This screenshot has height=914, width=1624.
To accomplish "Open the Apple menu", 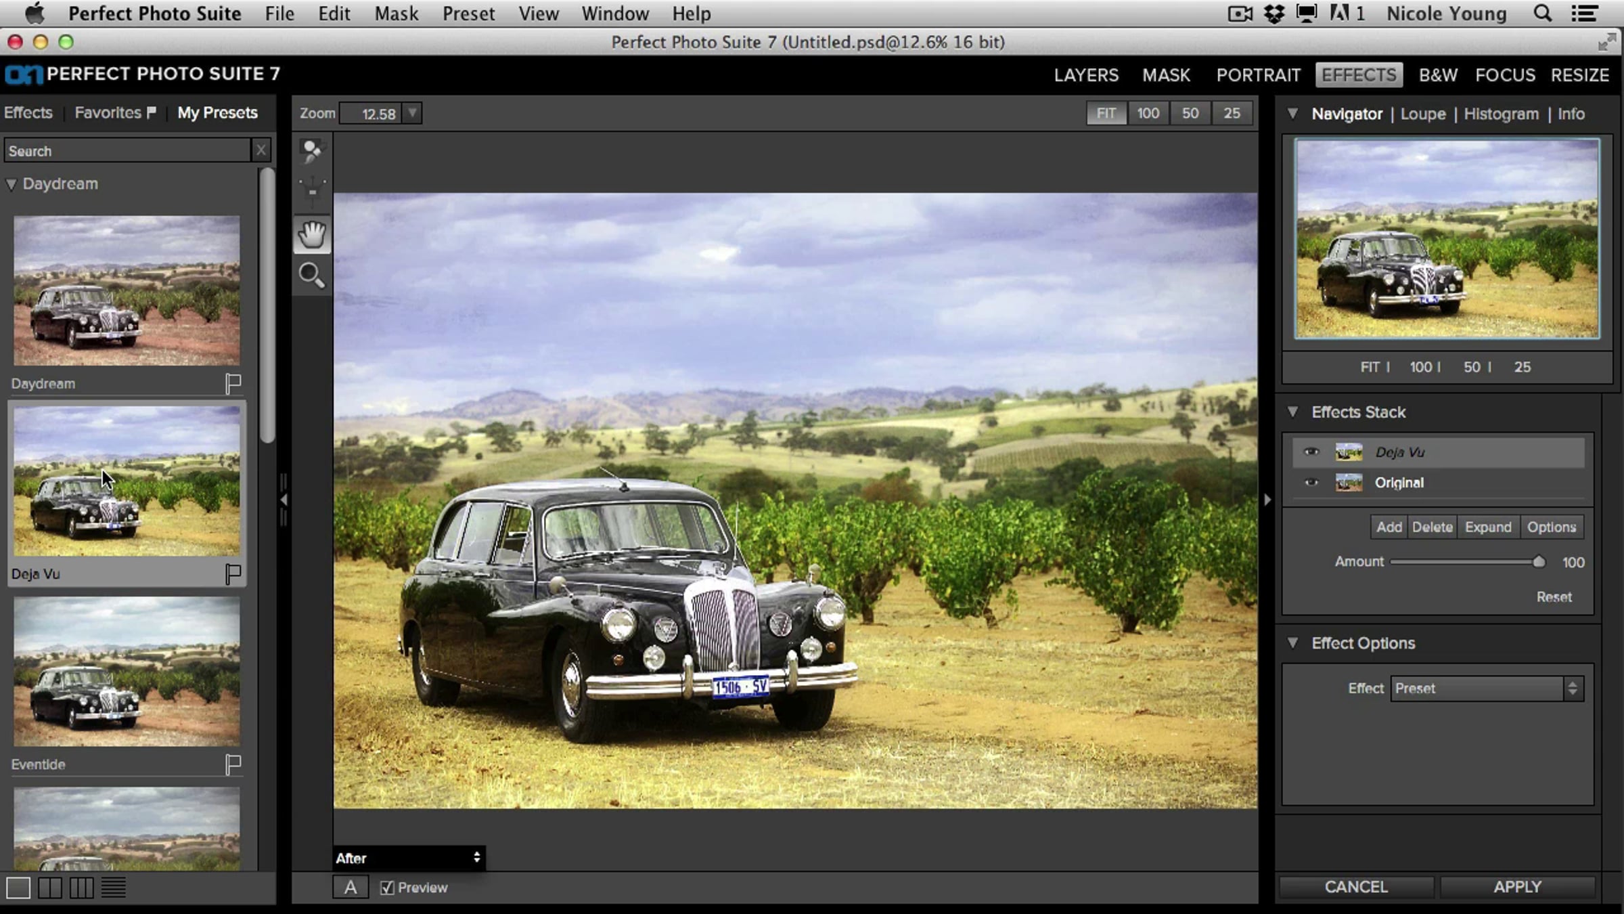I will [x=35, y=14].
